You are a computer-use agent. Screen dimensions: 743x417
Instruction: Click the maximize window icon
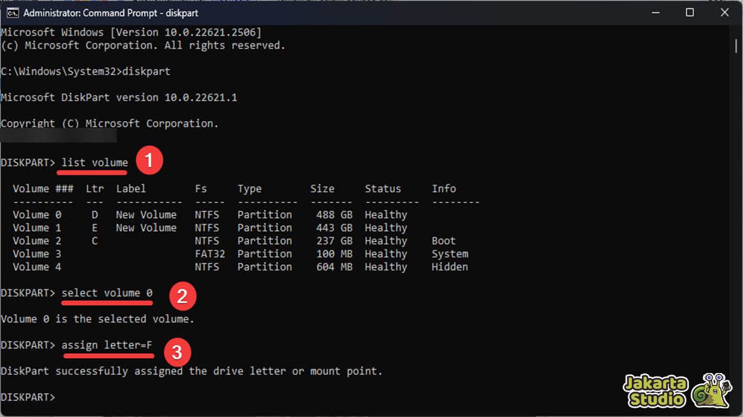pos(690,12)
